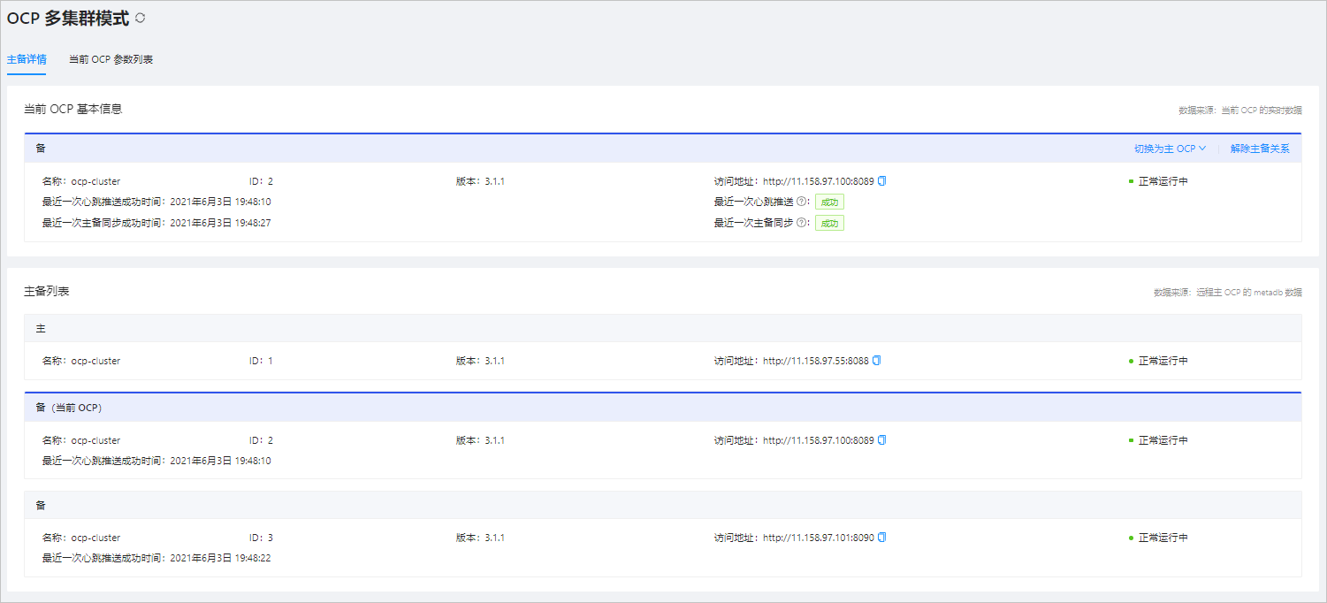Image resolution: width=1327 pixels, height=603 pixels.
Task: Click the ID 3 standby panel header 备
Action: (x=663, y=505)
